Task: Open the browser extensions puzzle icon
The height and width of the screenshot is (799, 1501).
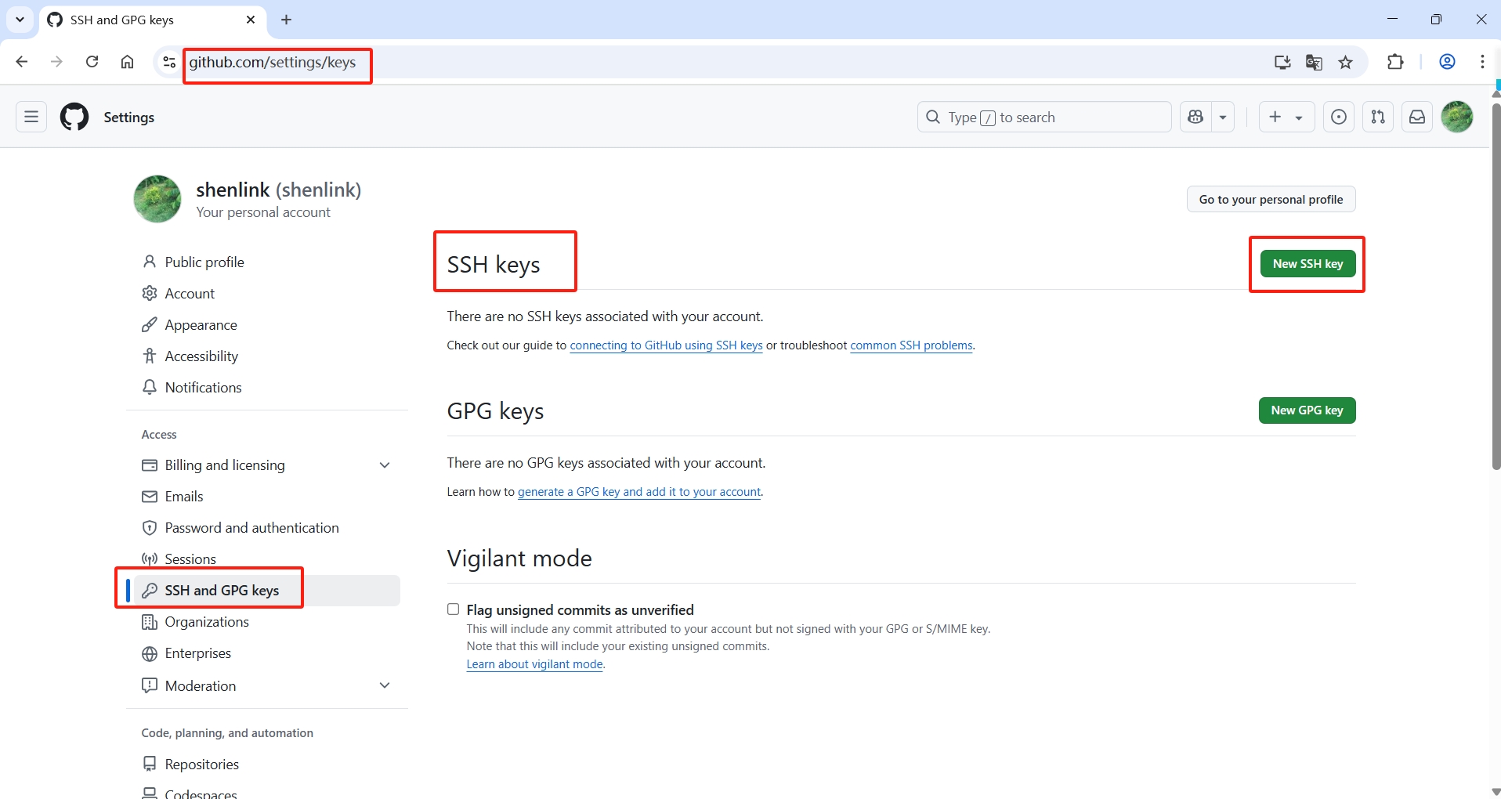Action: [1396, 62]
